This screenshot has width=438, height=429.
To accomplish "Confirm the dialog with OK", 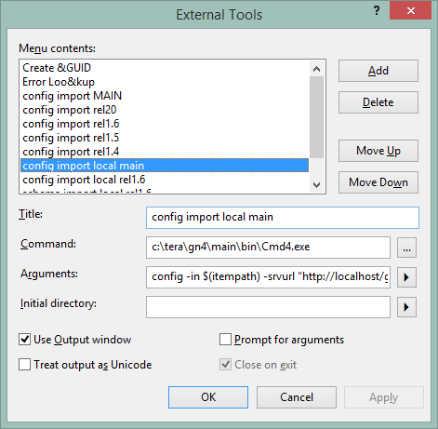I will (208, 397).
